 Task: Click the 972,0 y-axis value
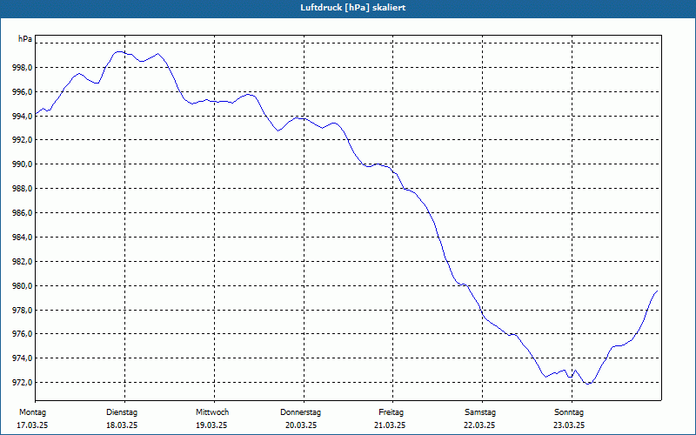point(23,383)
